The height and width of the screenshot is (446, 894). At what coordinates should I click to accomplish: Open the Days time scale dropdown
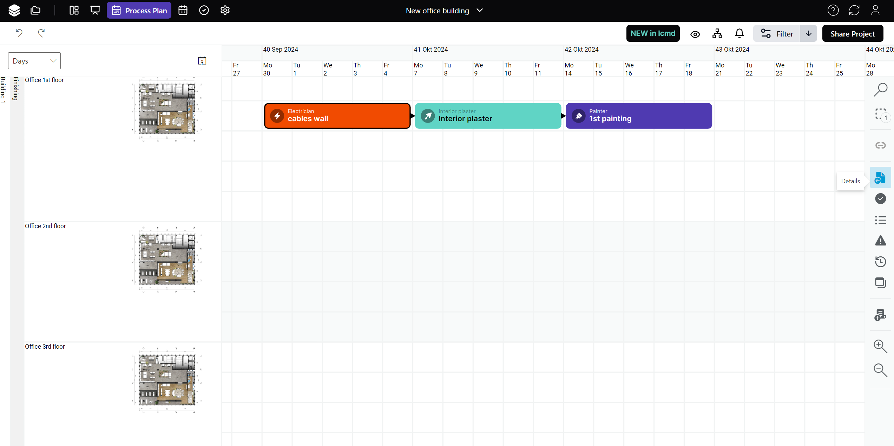click(x=34, y=61)
